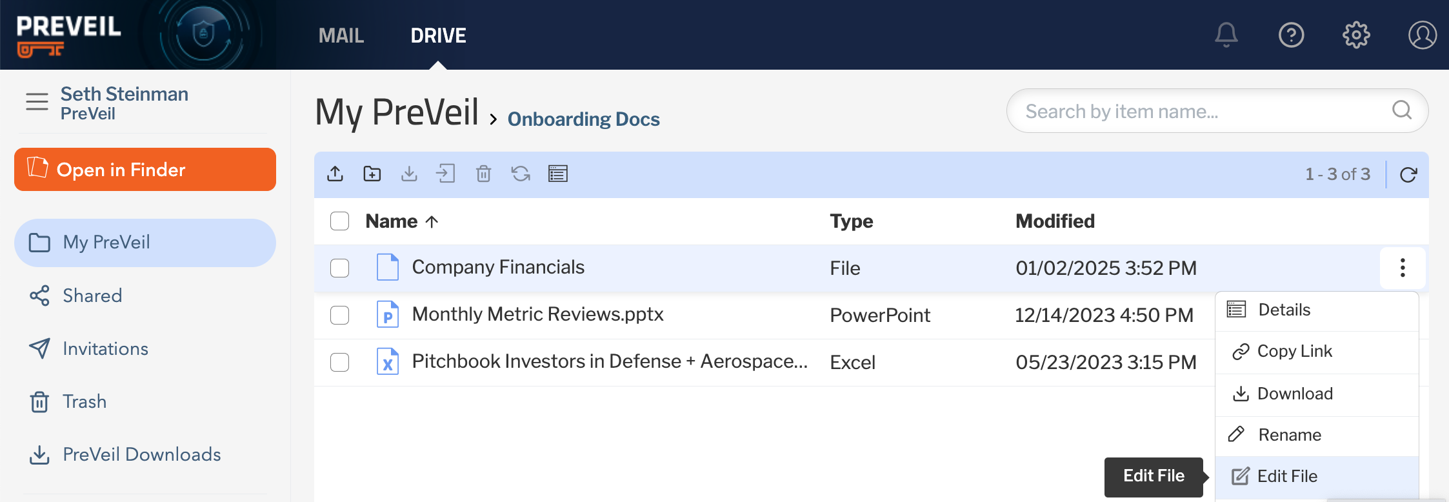Click the delete trash toolbar icon
Viewport: 1449px width, 502px height.
click(x=483, y=174)
